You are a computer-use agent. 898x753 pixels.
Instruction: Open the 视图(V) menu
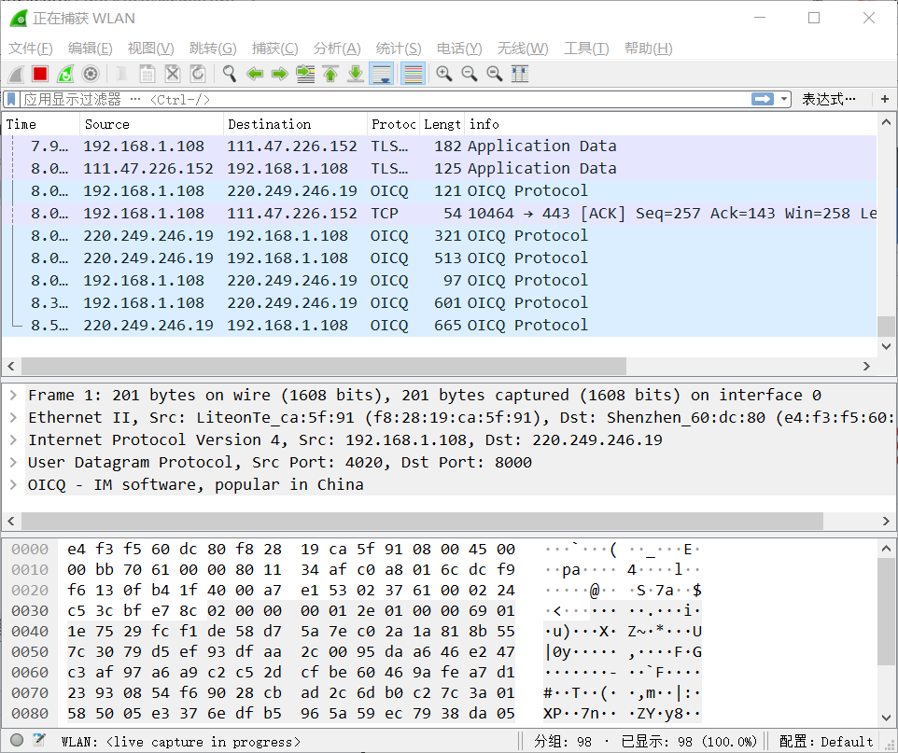tap(150, 49)
